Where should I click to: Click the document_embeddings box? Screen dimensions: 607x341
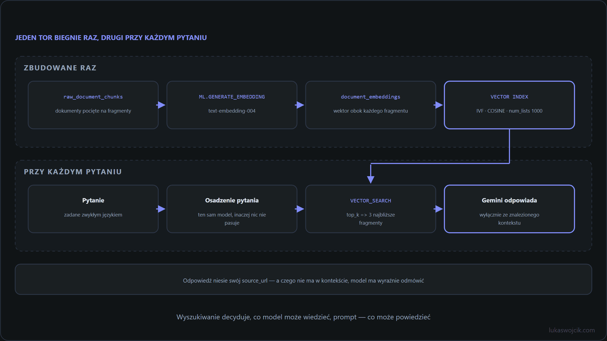click(371, 105)
